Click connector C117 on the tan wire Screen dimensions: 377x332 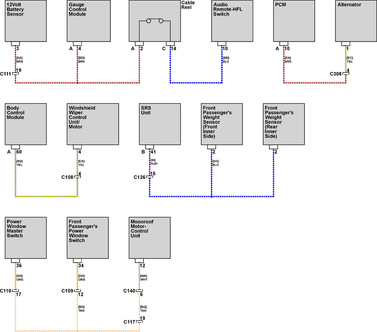[x=139, y=322]
